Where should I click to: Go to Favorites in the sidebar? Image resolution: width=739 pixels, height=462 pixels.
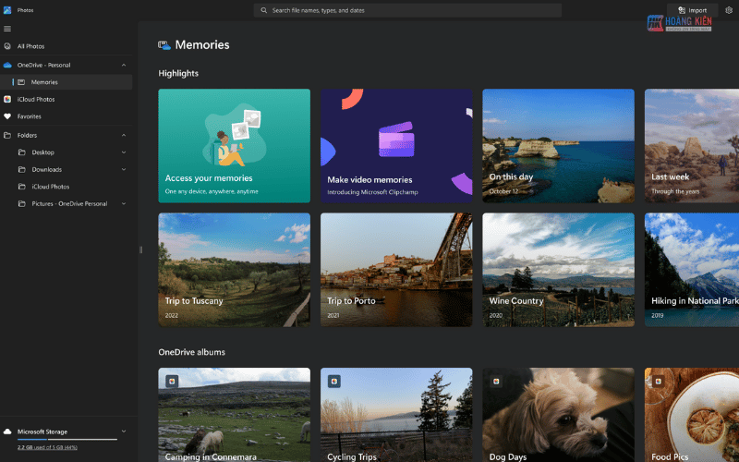coord(66,116)
